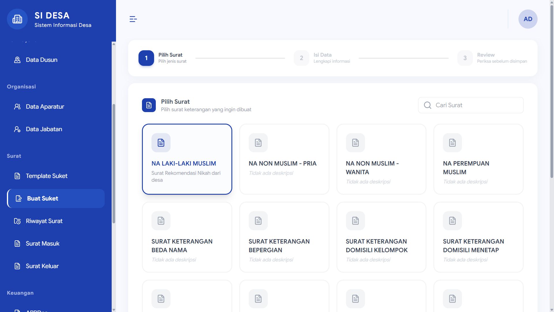Viewport: 554px width, 312px height.
Task: Choose SURAT KETERANGAN DOMISILI KELOMPOK card
Action: 381,237
